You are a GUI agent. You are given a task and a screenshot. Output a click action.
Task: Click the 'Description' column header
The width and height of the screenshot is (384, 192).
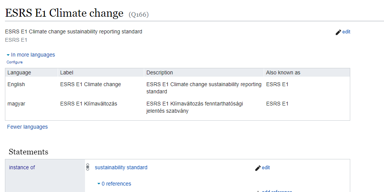click(159, 72)
